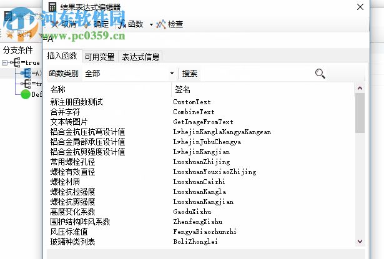The image size is (384, 259).
Task: Select the 螺栓抗剪强度 function row
Action: click(201, 202)
